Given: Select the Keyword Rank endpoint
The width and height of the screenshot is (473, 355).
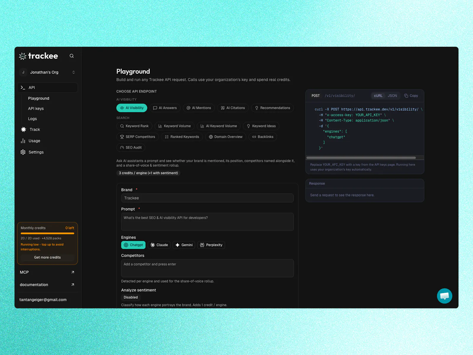Looking at the screenshot, I should [134, 126].
